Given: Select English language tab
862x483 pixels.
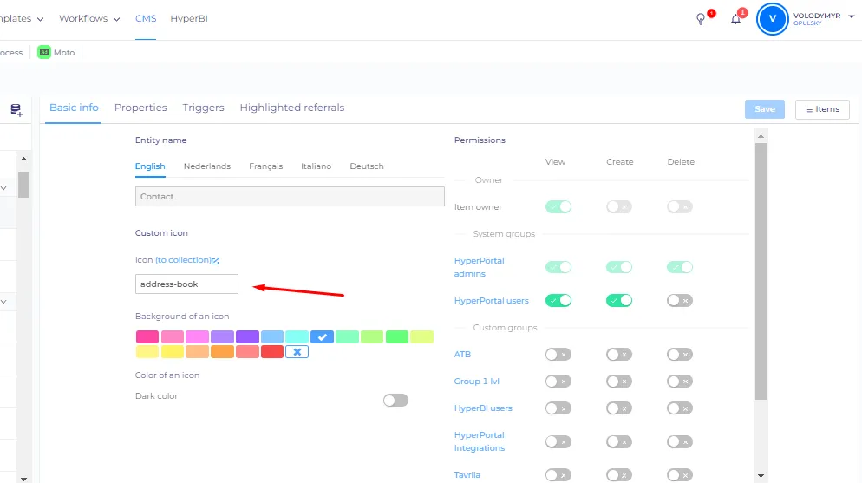Looking at the screenshot, I should click(150, 166).
